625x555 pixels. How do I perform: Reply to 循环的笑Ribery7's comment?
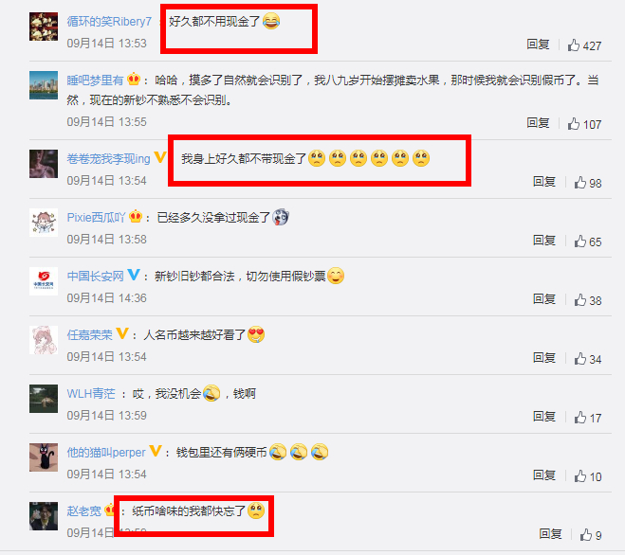pos(538,45)
